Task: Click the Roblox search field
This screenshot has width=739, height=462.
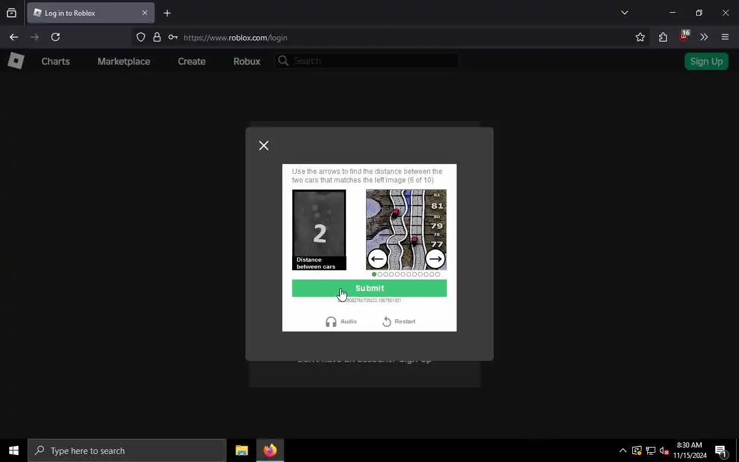Action: [367, 61]
